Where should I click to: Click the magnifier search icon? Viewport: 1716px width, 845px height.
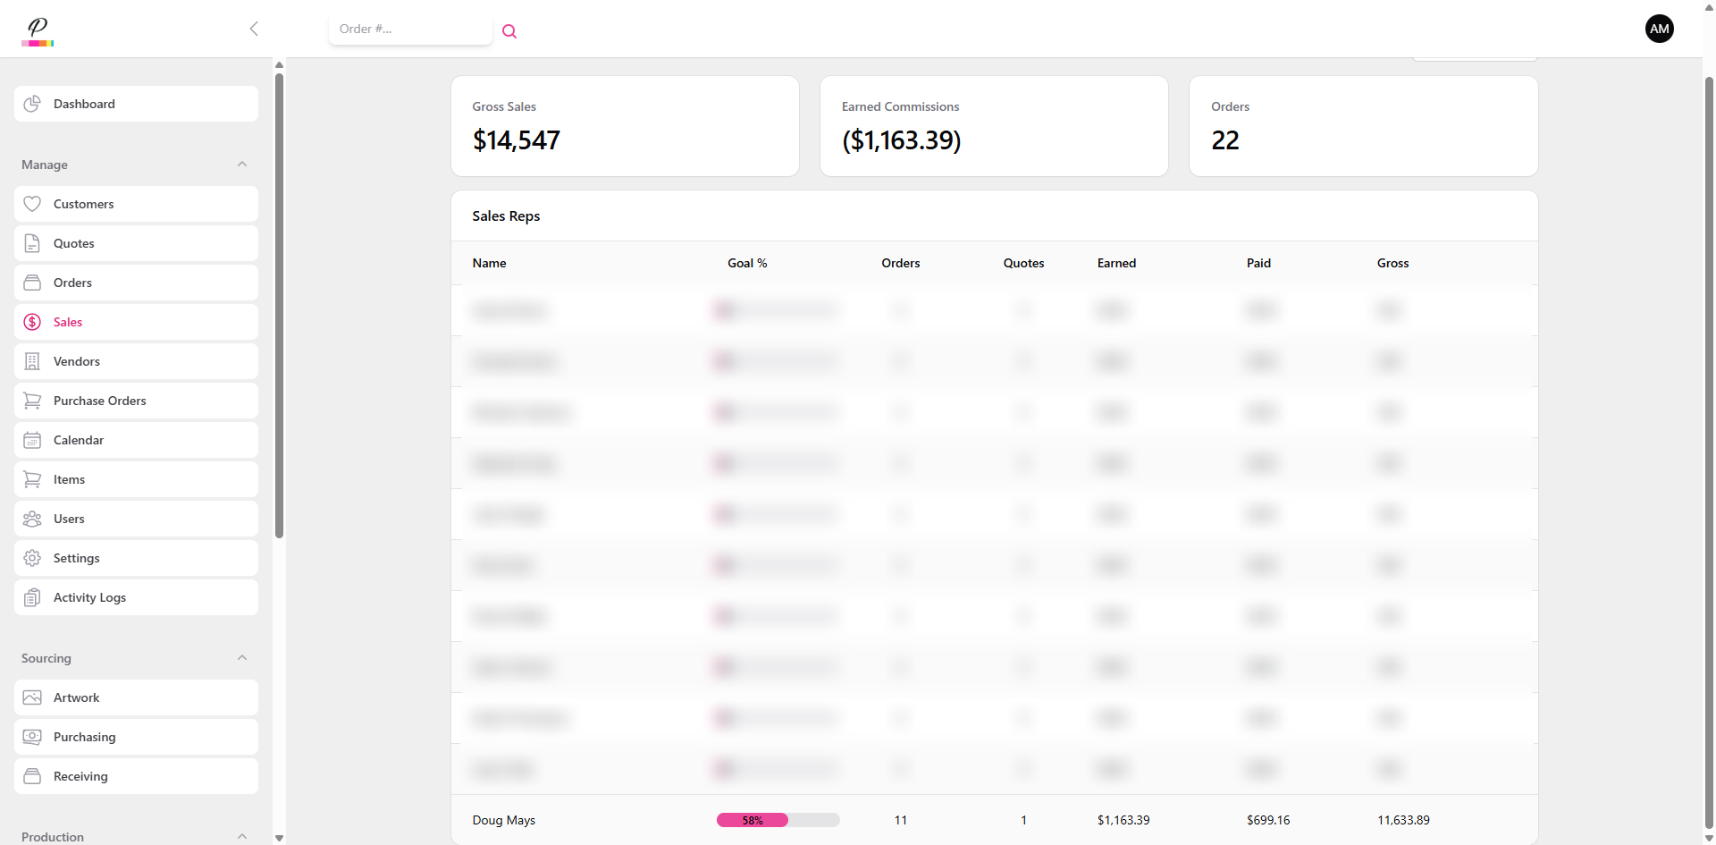coord(509,31)
